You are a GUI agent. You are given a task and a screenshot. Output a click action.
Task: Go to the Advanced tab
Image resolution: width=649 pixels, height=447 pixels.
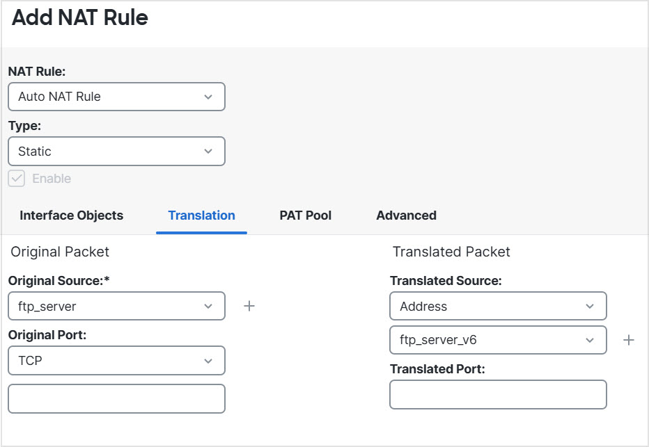point(406,216)
